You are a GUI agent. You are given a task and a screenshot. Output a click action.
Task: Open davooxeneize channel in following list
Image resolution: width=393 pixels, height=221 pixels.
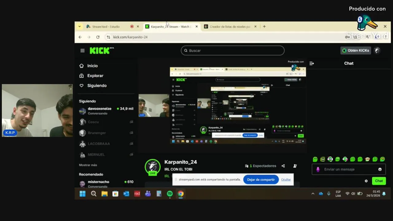(x=106, y=111)
